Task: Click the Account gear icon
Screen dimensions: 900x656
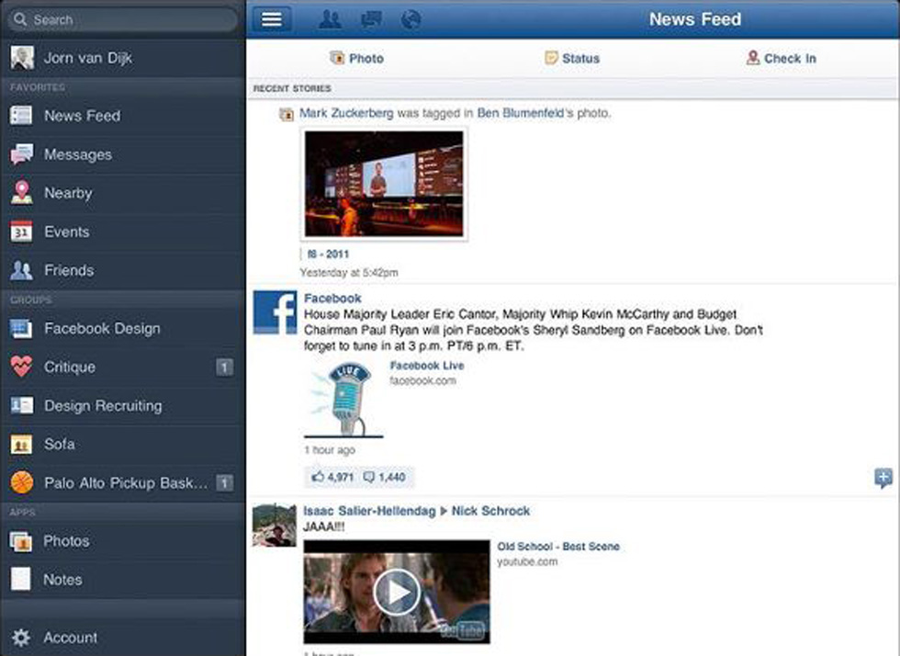Action: pyautogui.click(x=21, y=637)
